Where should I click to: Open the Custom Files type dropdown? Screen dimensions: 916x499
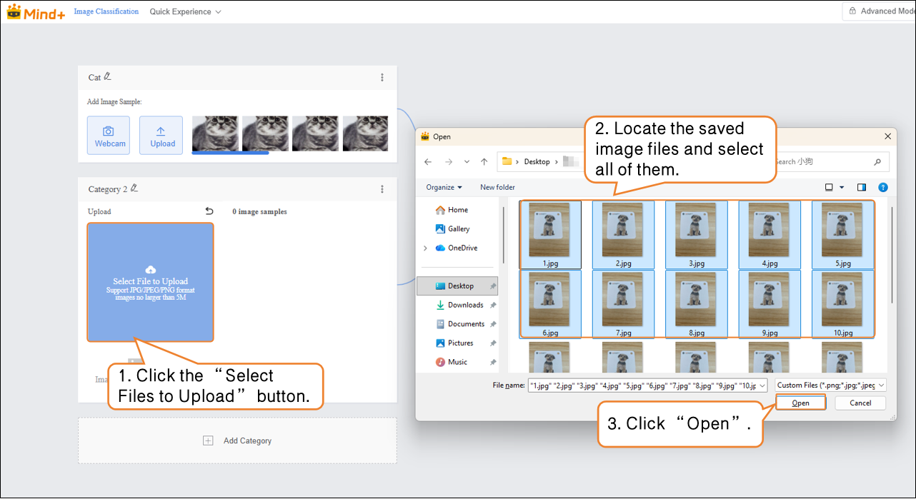point(831,385)
